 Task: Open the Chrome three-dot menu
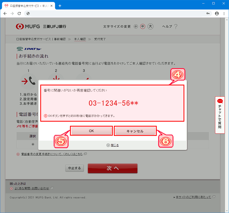pos(224,13)
